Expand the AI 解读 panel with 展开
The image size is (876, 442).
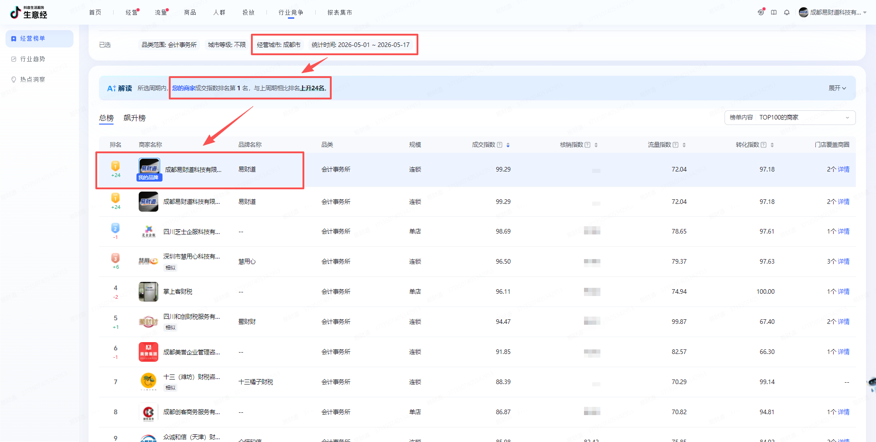click(x=837, y=88)
